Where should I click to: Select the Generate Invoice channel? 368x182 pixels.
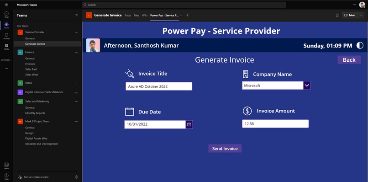(x=47, y=44)
